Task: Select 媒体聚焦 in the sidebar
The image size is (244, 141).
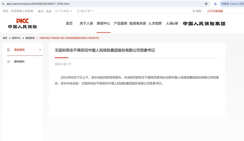Action: 20,61
